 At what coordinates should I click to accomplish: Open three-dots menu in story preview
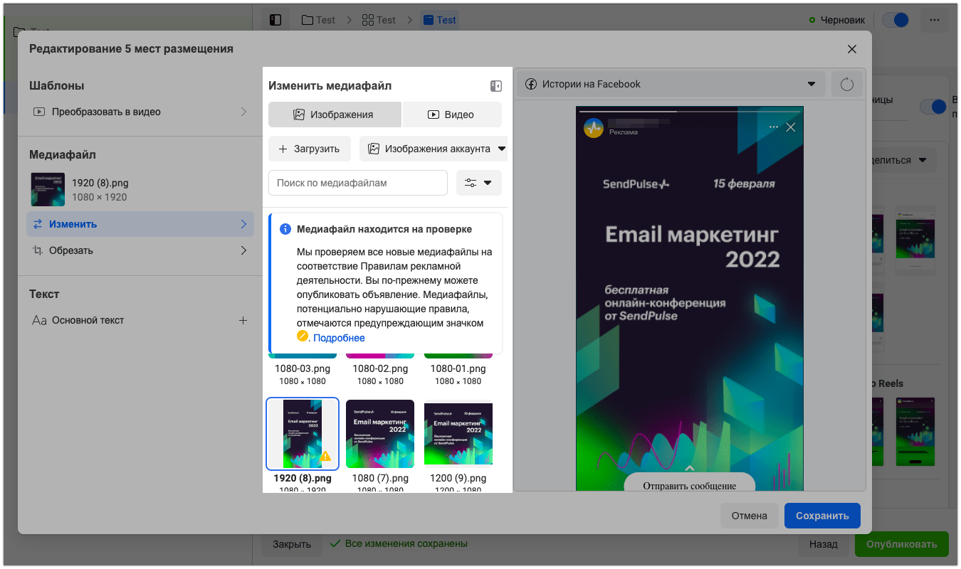click(x=774, y=127)
